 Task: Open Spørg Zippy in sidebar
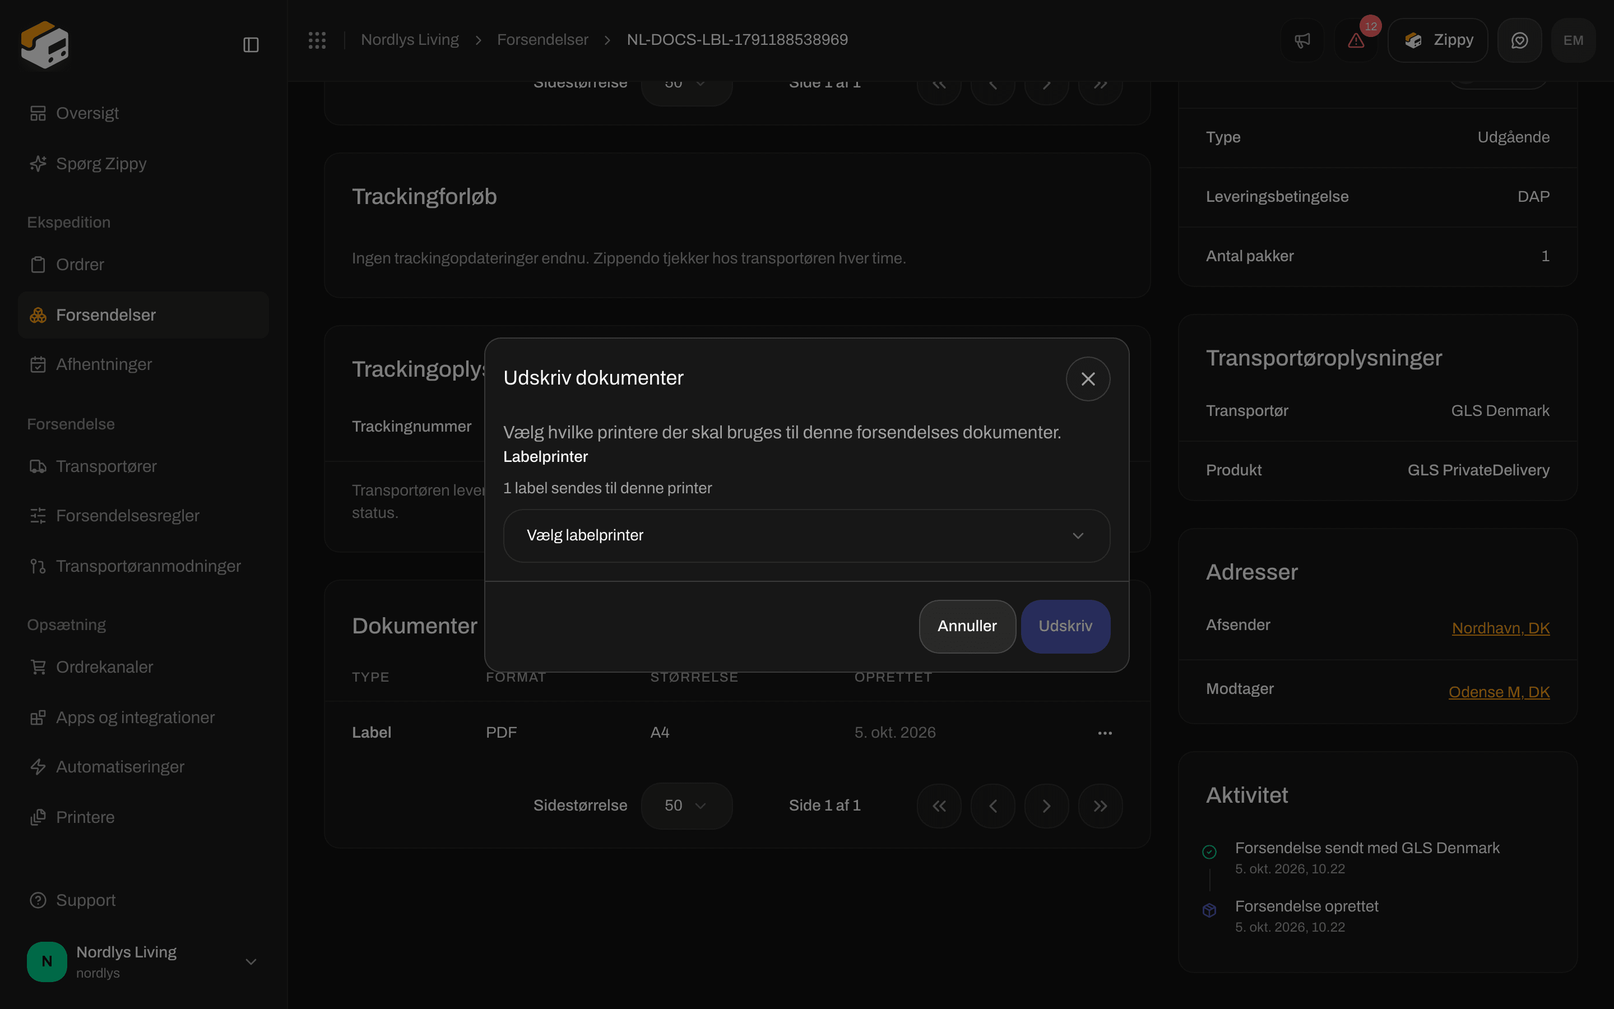click(143, 164)
